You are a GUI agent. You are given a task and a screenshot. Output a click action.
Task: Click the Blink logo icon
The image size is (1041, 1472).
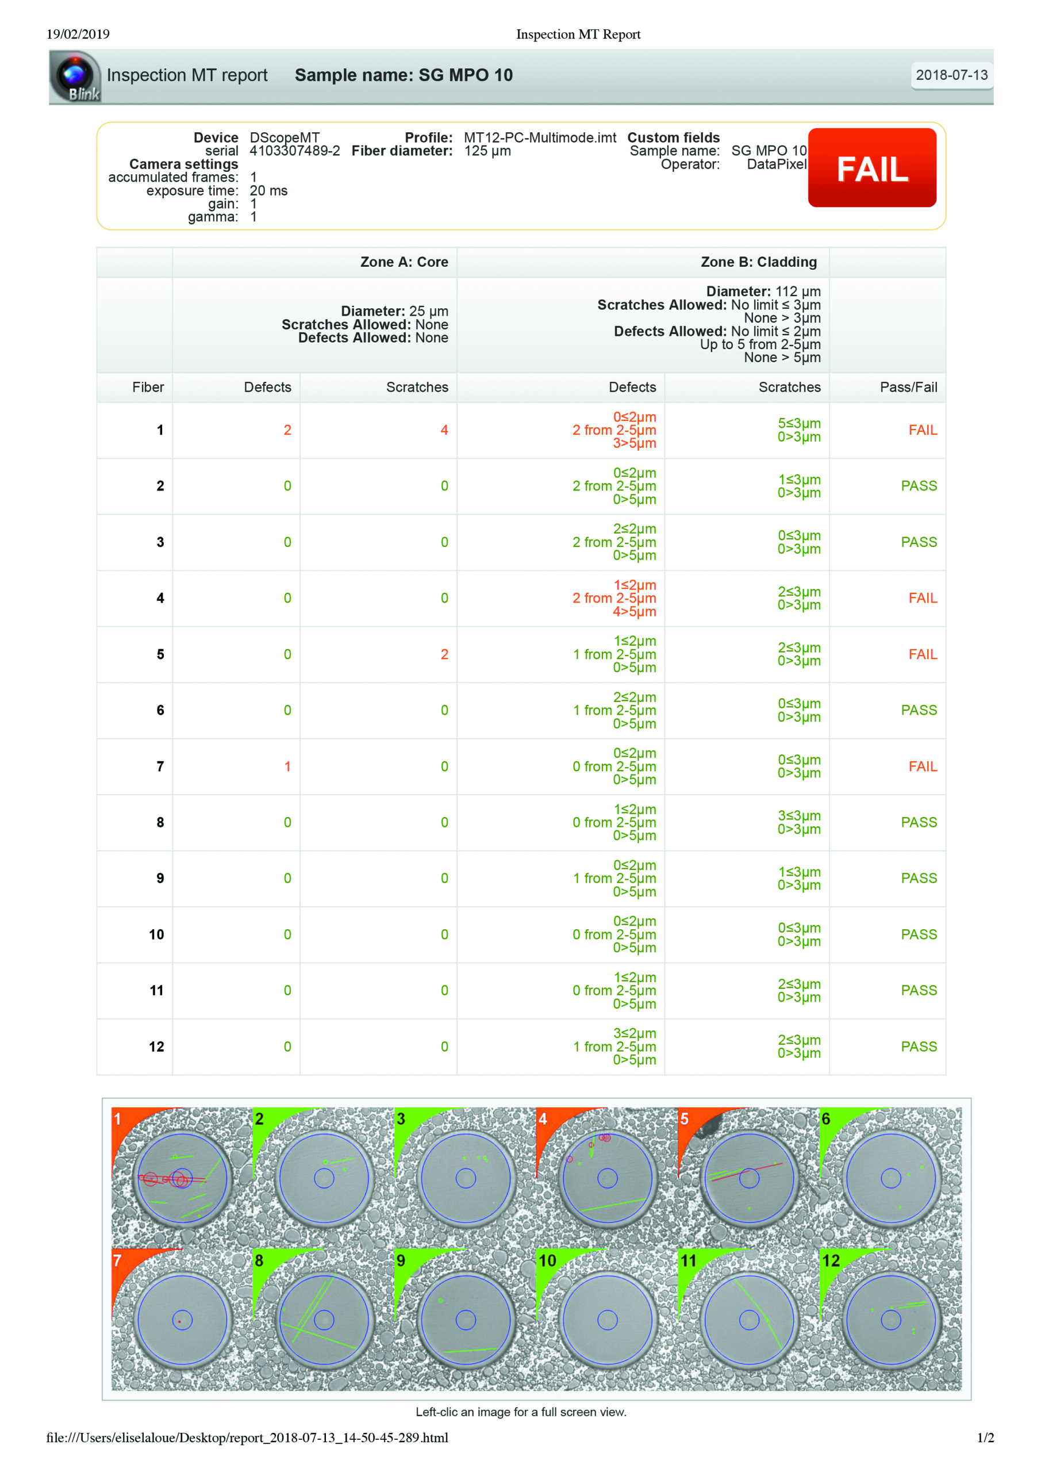coord(76,77)
